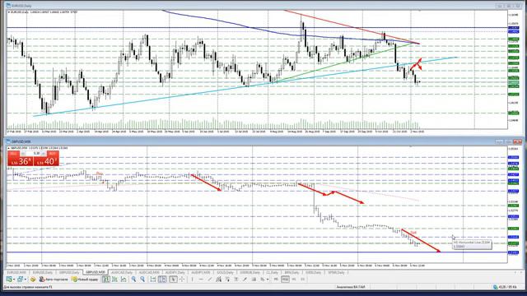Viewport: 527px width, 296px height.
Task: Expand the new chart dropdown arrow
Action: 14,280
